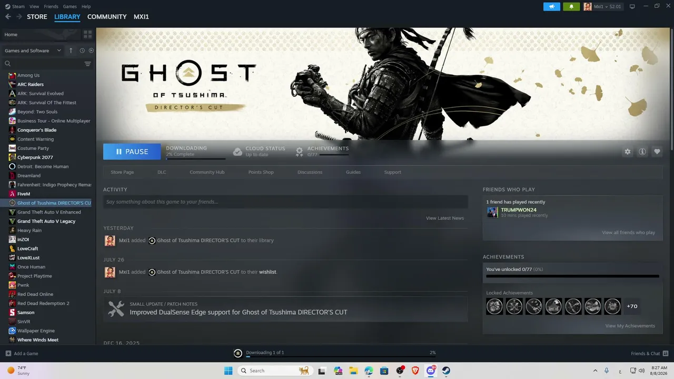The width and height of the screenshot is (674, 379).
Task: Focus the 'Say something about this game' box
Action: [285, 202]
